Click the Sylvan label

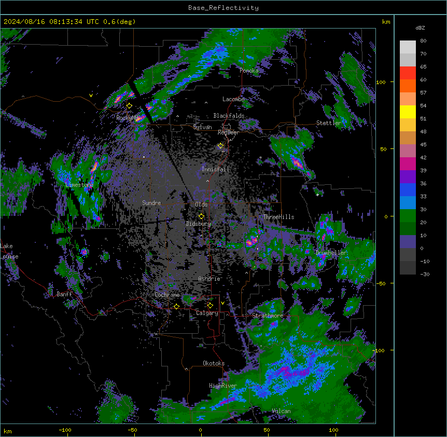(202, 127)
